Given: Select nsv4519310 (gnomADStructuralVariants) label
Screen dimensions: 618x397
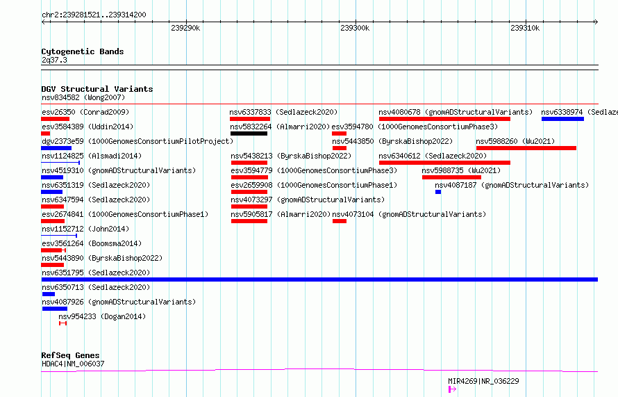Looking at the screenshot, I should (x=119, y=170).
